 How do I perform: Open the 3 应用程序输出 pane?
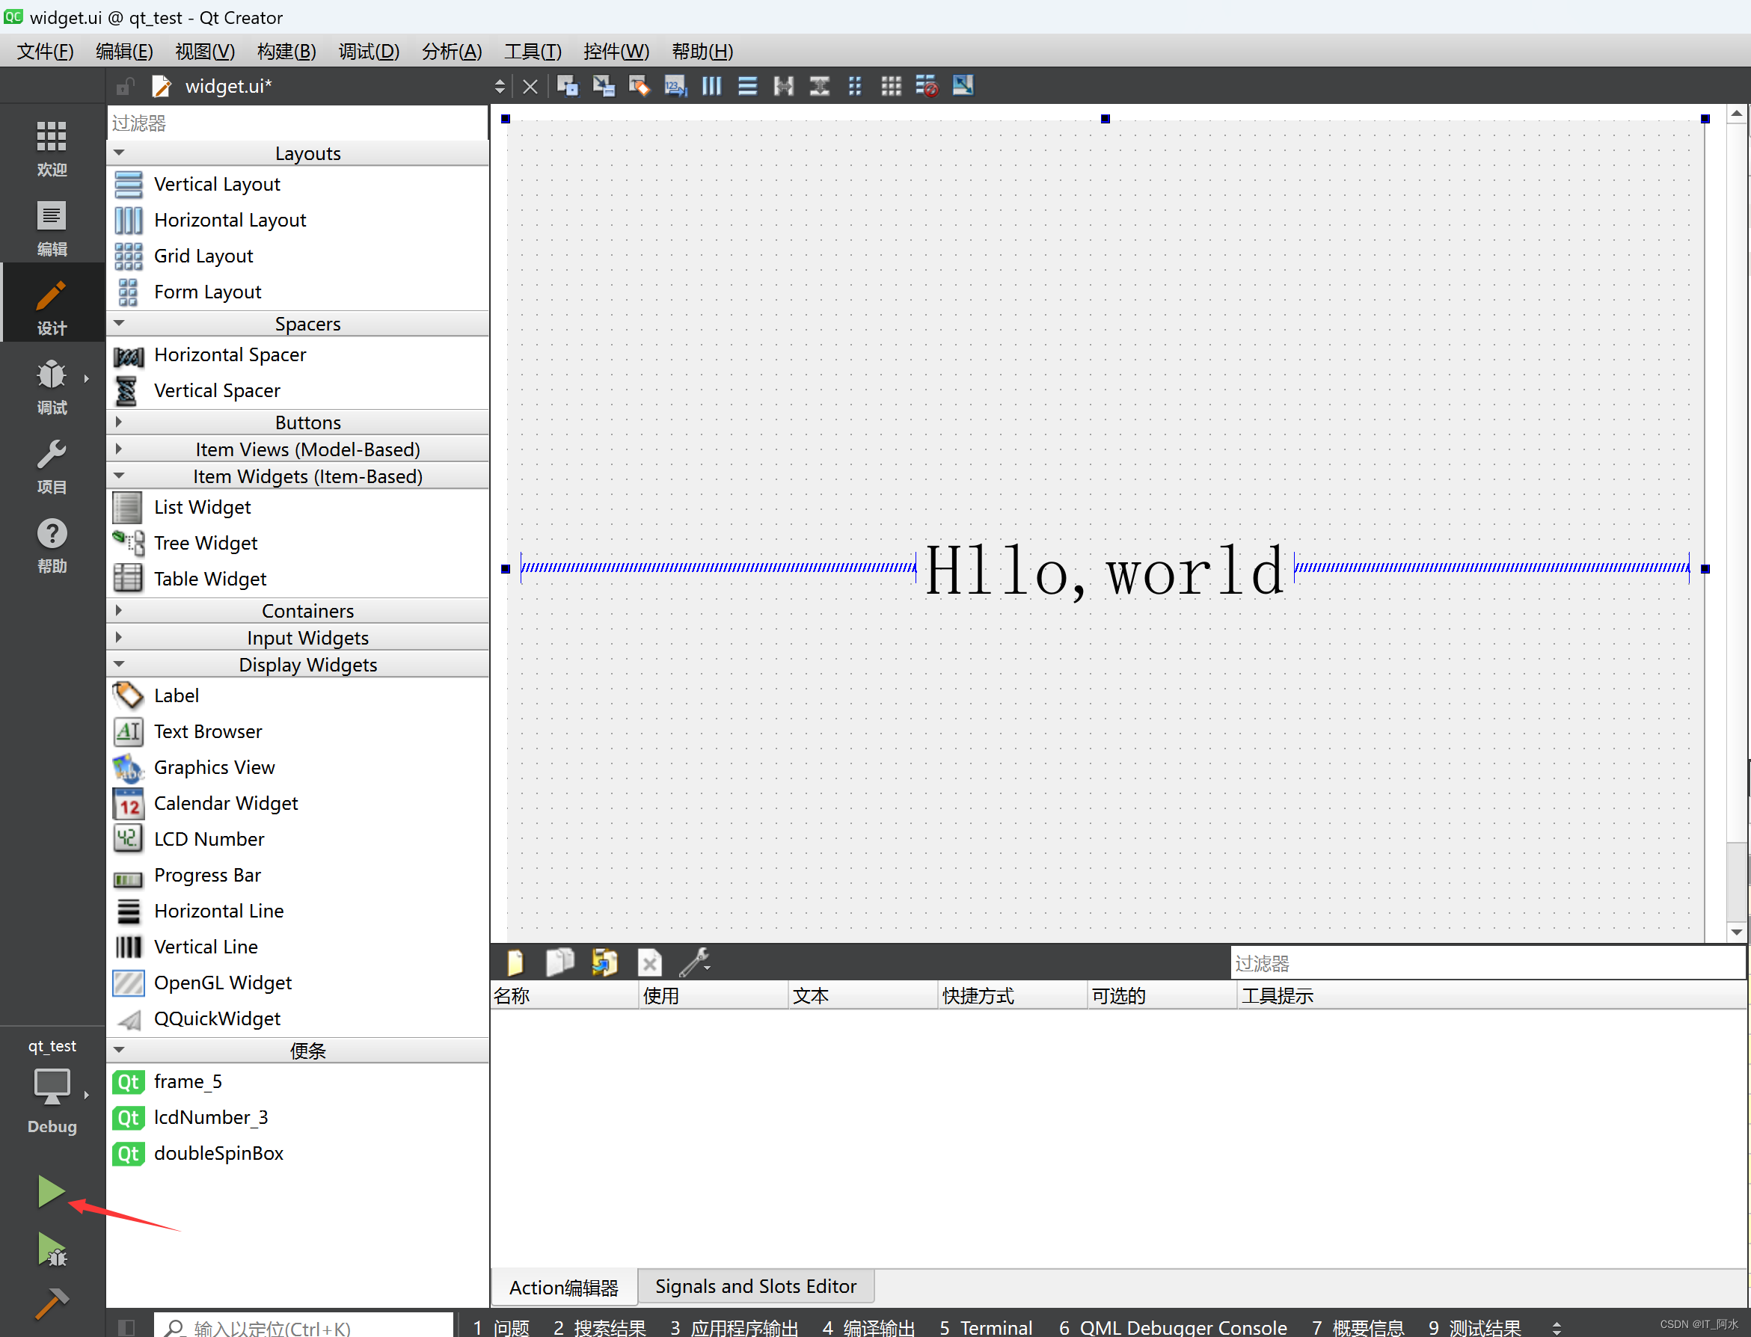pos(734,1327)
